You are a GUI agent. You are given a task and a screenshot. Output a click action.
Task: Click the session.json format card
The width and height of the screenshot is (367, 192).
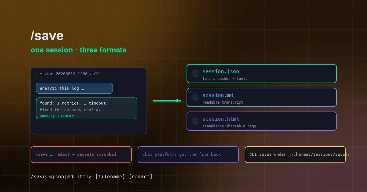pyautogui.click(x=261, y=73)
